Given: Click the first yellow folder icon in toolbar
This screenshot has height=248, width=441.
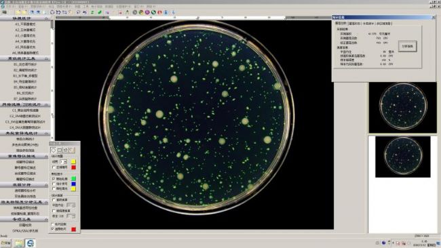Looking at the screenshot, I should point(18,12).
